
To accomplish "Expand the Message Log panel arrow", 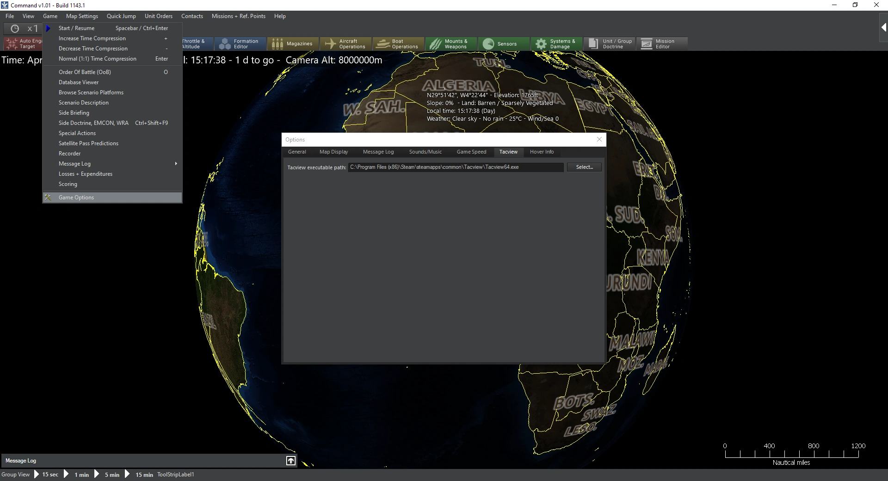I will click(291, 461).
